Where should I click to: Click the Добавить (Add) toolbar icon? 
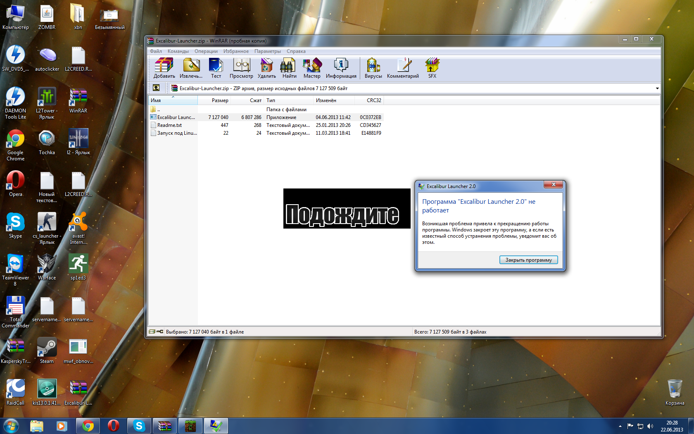click(164, 68)
